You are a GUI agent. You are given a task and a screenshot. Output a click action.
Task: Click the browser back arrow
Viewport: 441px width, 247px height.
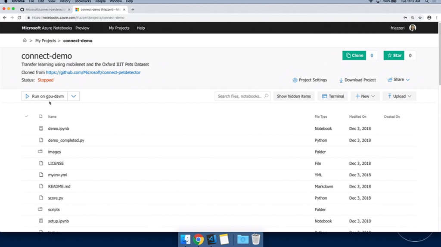point(4,18)
